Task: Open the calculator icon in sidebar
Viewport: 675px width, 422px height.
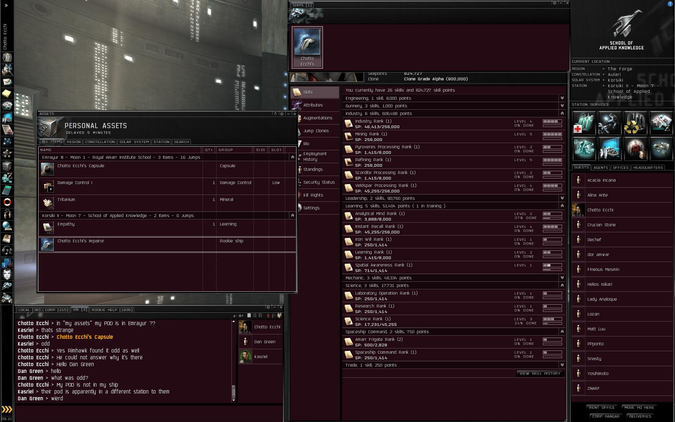Action: tap(7, 190)
